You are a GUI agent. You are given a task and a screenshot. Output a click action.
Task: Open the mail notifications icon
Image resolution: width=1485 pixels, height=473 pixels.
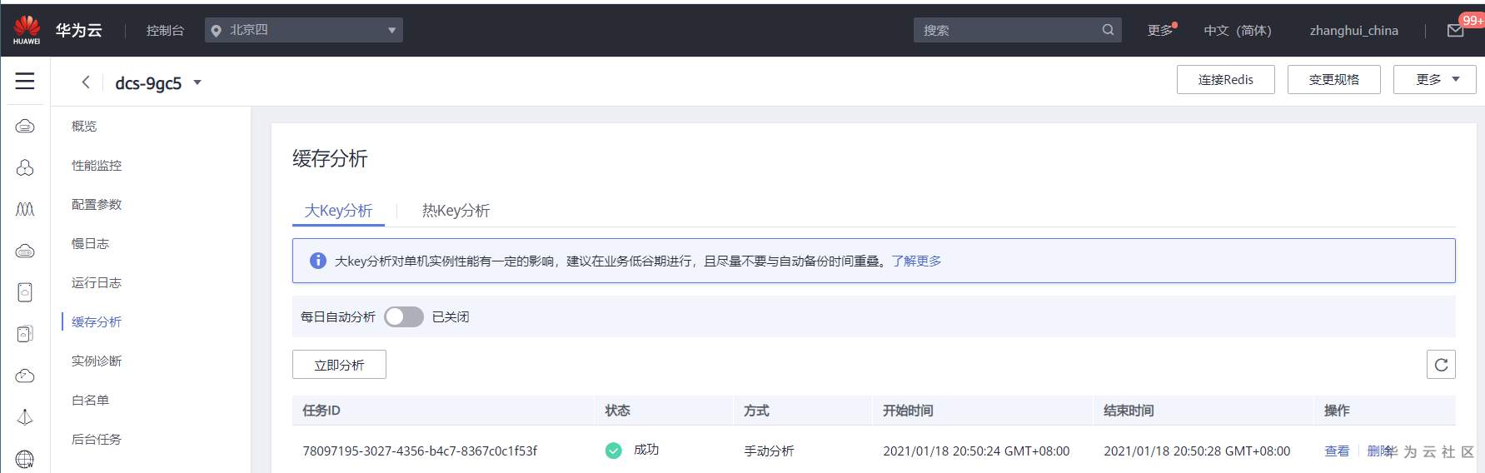click(1455, 31)
